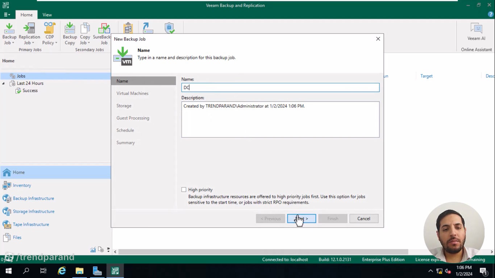Click the Name input field
Image resolution: width=495 pixels, height=278 pixels.
click(280, 87)
